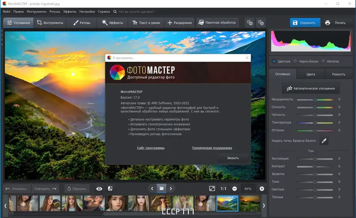Click the before/after compare icon
This screenshot has width=356, height=218.
pyautogui.click(x=110, y=189)
